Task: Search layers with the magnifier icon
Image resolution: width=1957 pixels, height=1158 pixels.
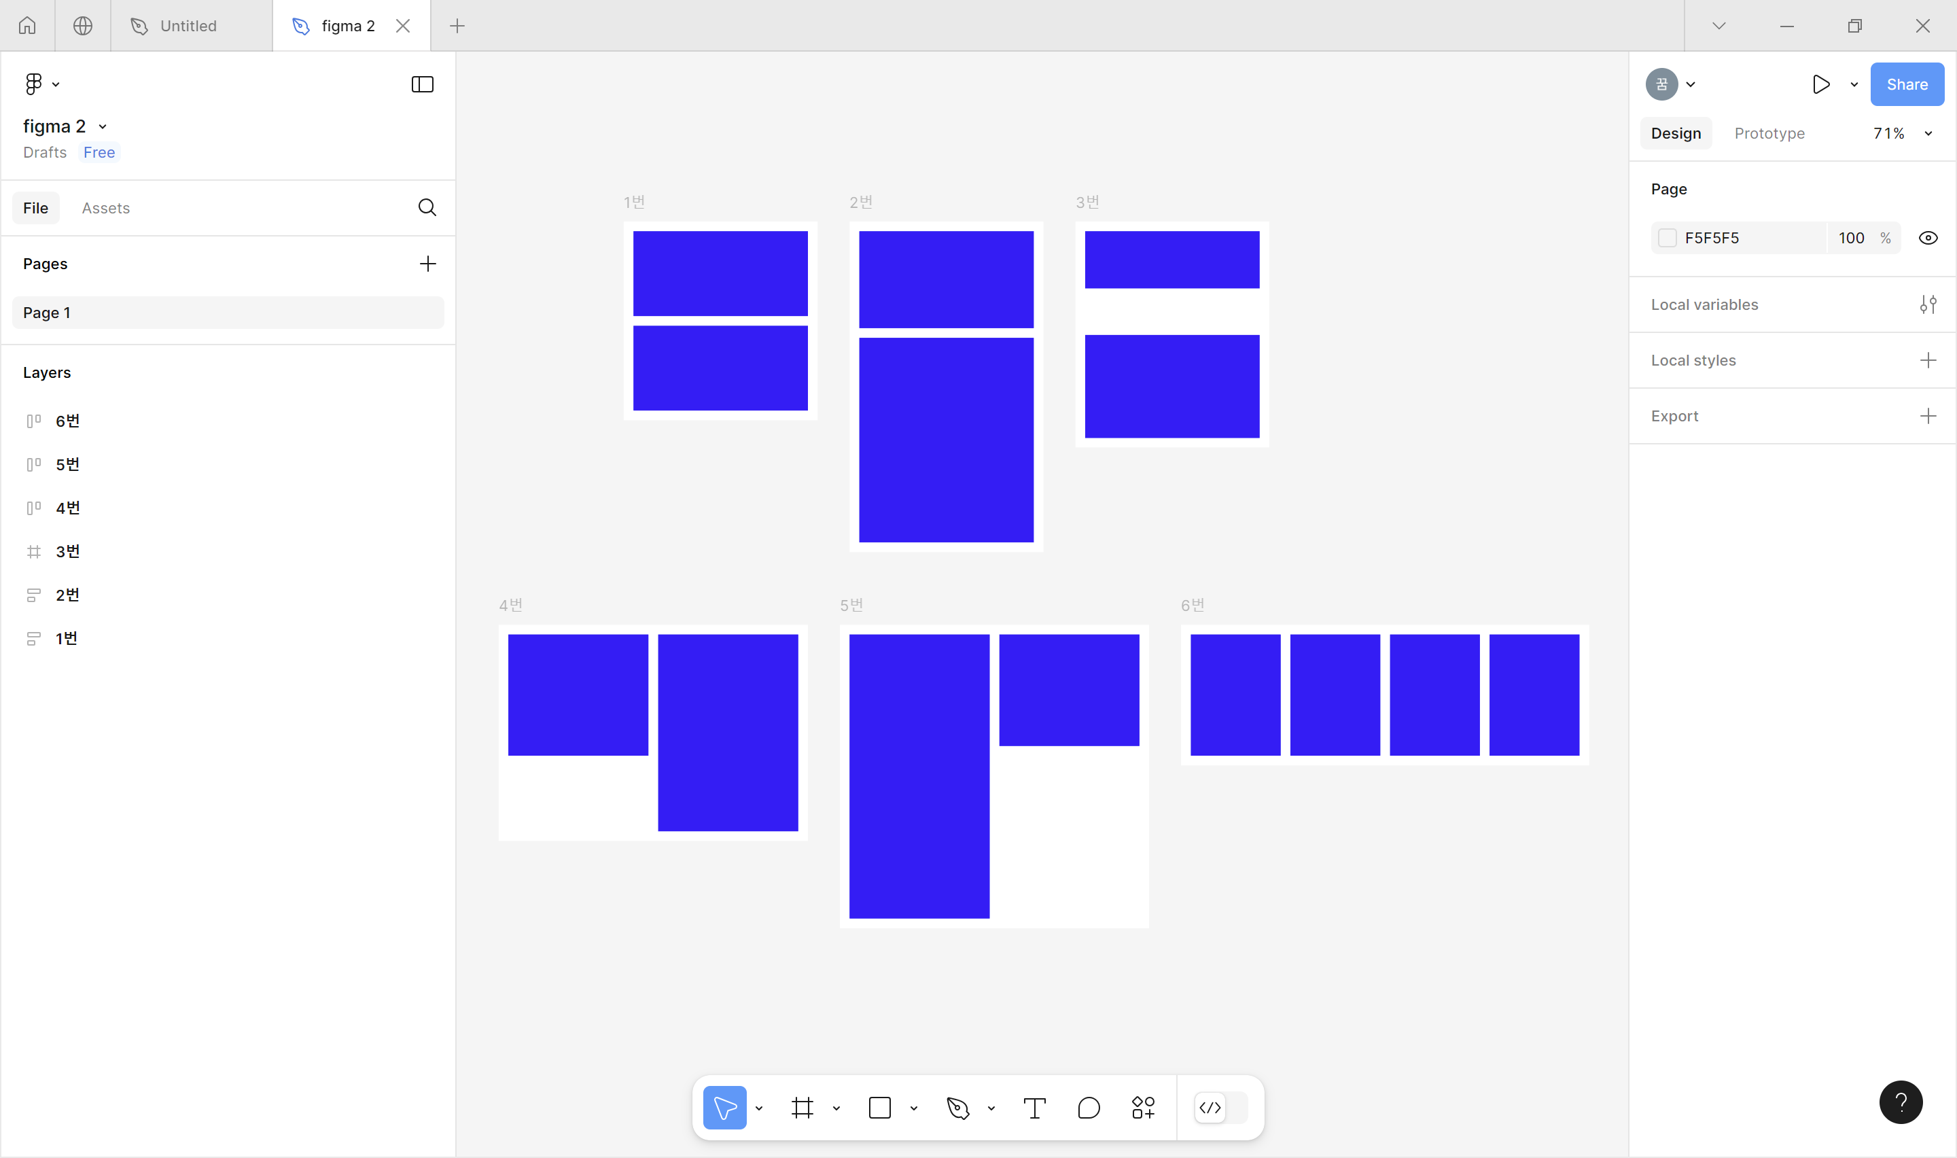Action: click(427, 207)
